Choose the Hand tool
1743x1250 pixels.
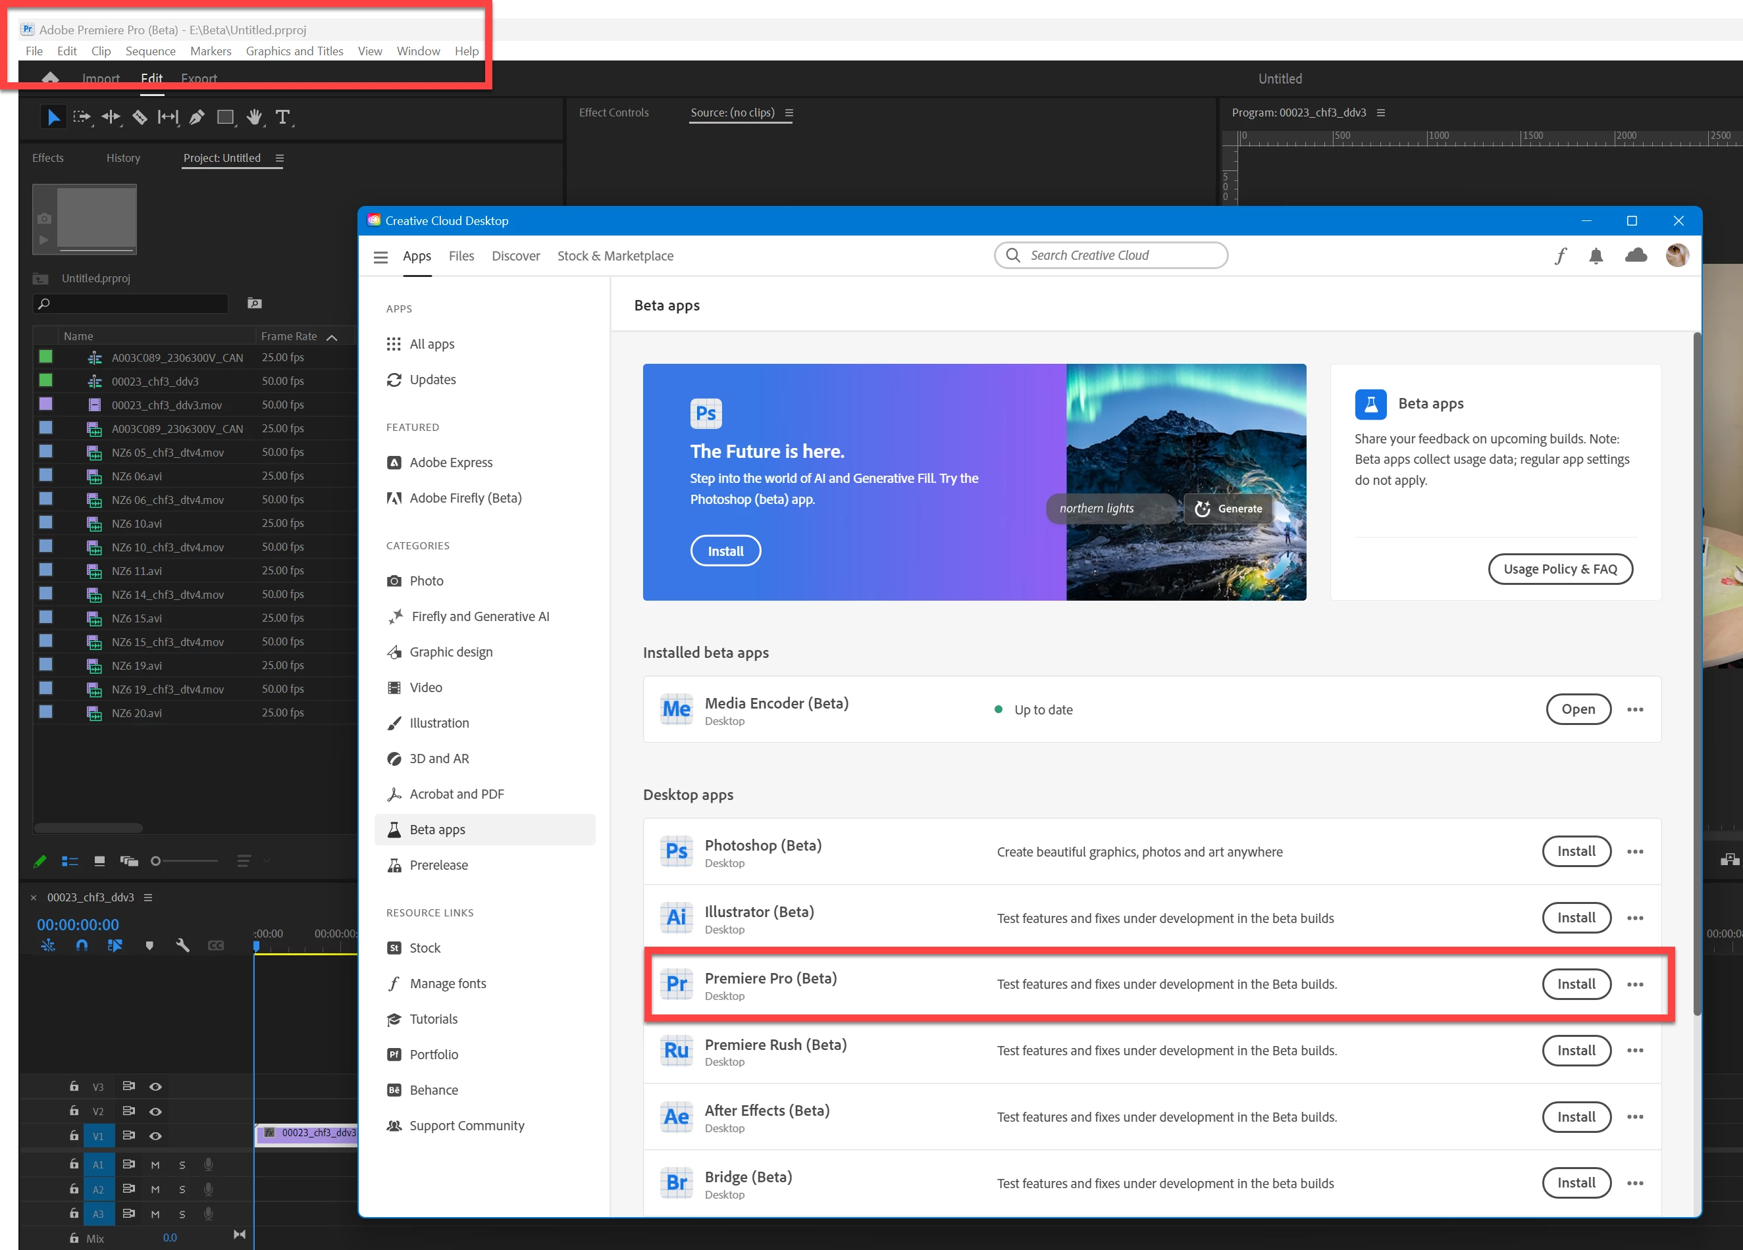click(253, 117)
